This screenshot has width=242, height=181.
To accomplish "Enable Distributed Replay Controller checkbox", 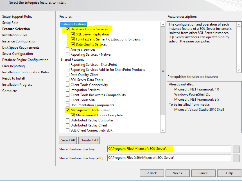I will point(68,120).
